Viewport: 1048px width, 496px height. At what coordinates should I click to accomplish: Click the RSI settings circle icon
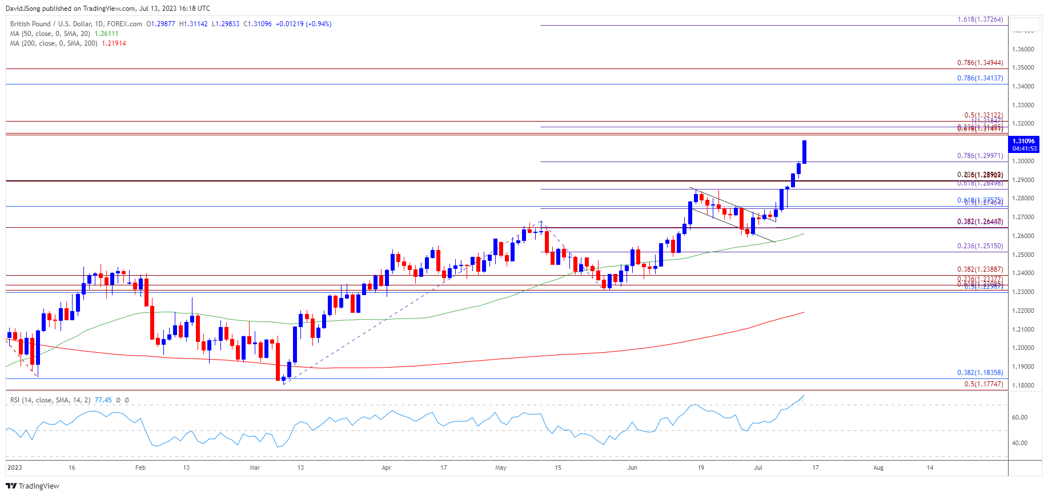tap(118, 400)
